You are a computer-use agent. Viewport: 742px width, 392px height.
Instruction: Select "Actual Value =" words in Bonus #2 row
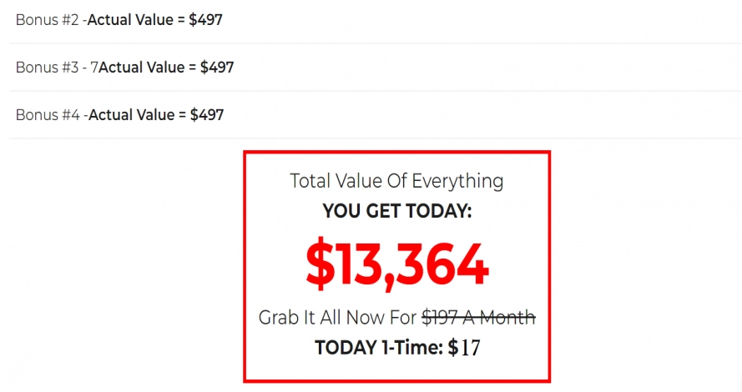[136, 20]
